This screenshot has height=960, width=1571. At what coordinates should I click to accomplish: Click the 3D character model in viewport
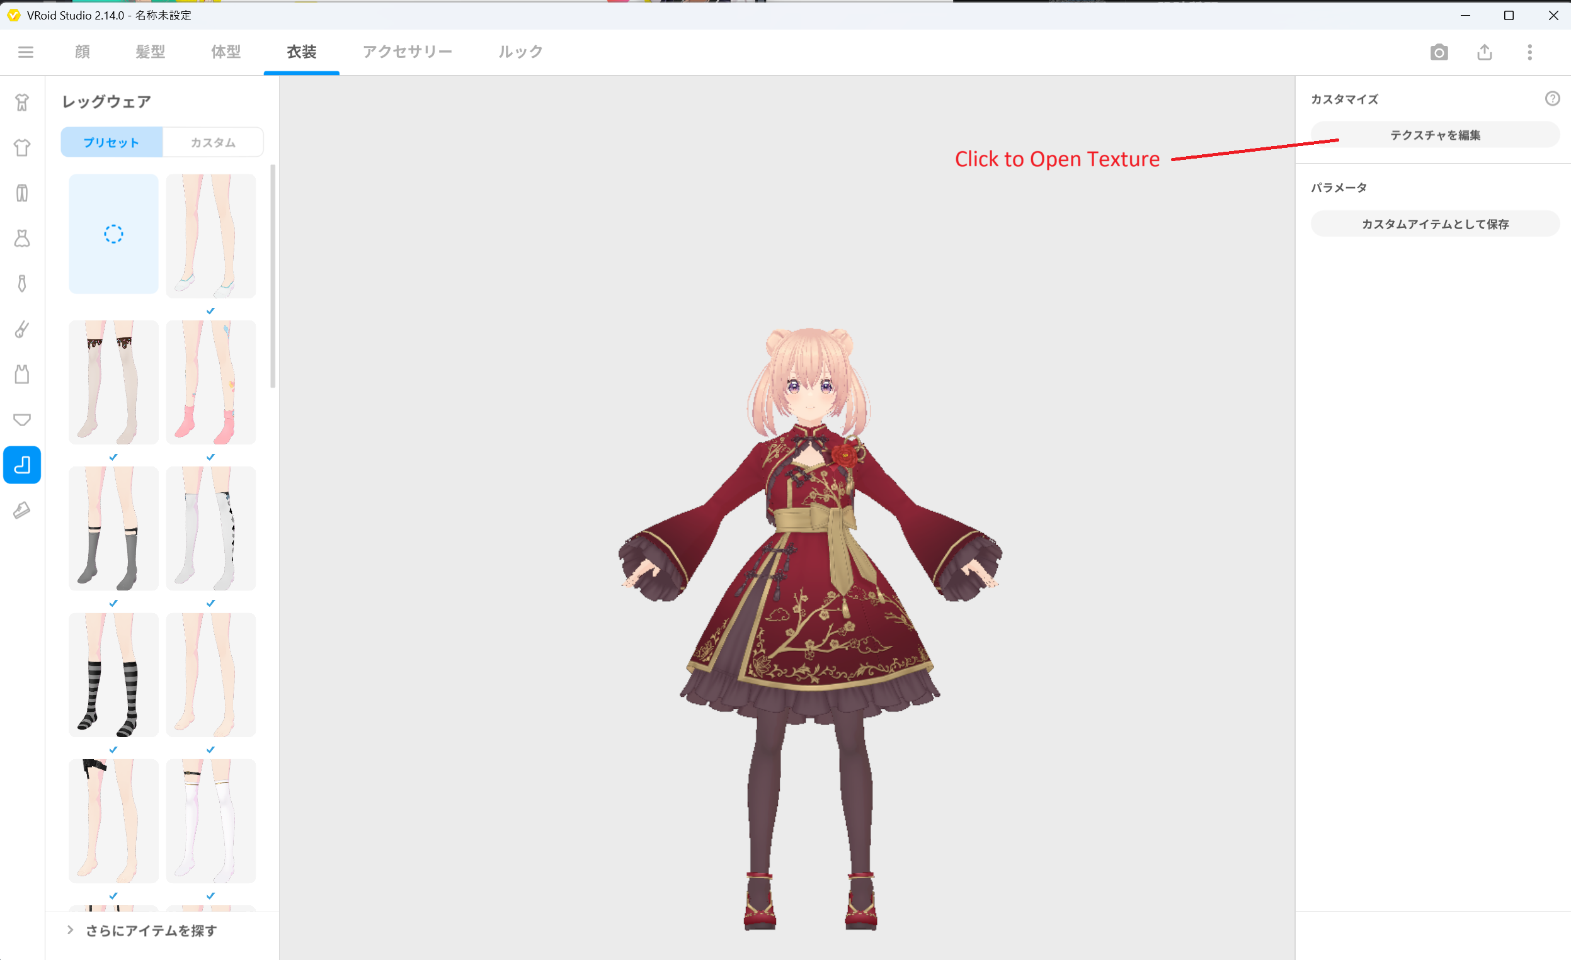point(809,629)
